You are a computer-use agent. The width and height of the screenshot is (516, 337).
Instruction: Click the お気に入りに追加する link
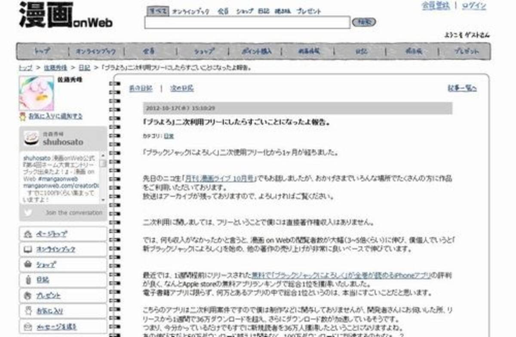(55, 116)
